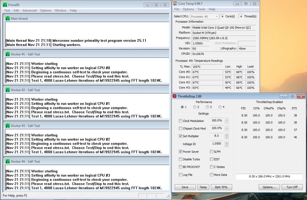307x200 pixels.
Task: Click the Main thread window icon
Action: pos(8,19)
